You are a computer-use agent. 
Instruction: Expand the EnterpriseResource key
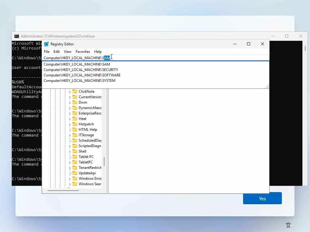pyautogui.click(x=70, y=114)
